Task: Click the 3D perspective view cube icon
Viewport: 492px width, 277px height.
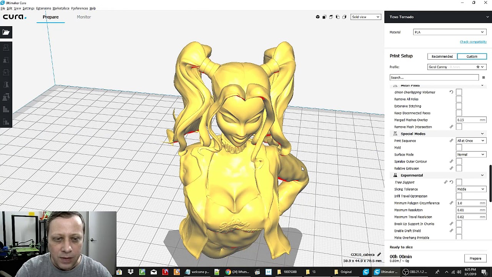Action: click(x=317, y=17)
